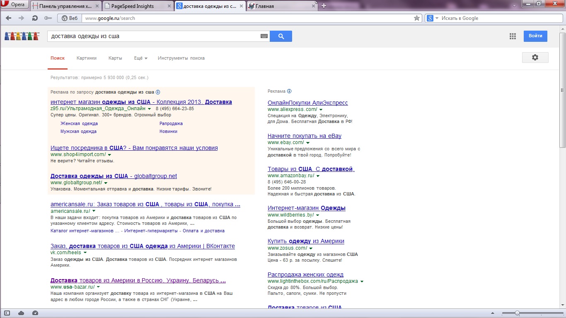Open Инструменты поиска
This screenshot has height=318, width=566.
point(181,58)
